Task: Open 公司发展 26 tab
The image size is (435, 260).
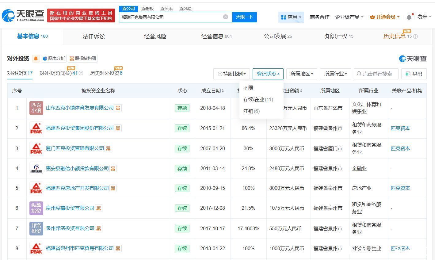Action: (x=278, y=36)
